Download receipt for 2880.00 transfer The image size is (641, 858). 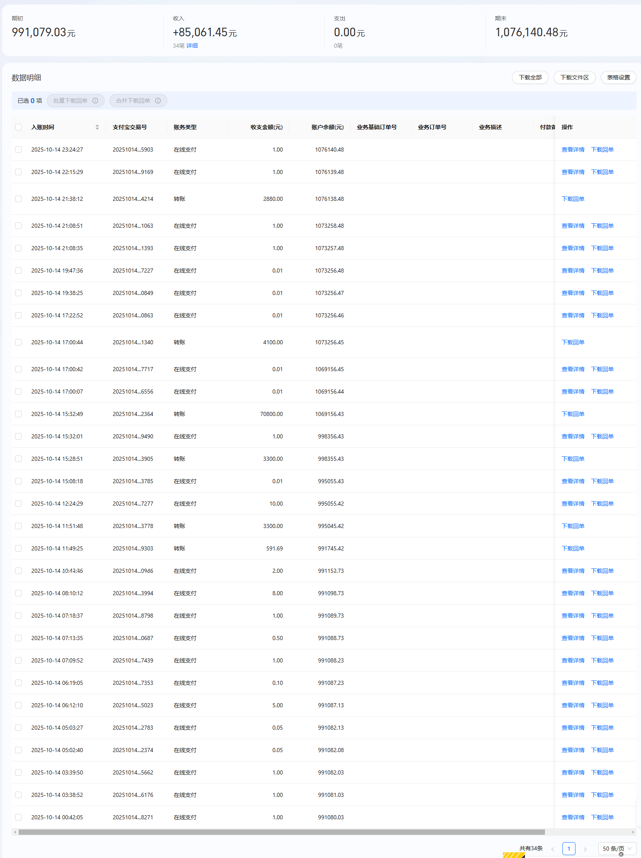tap(573, 199)
